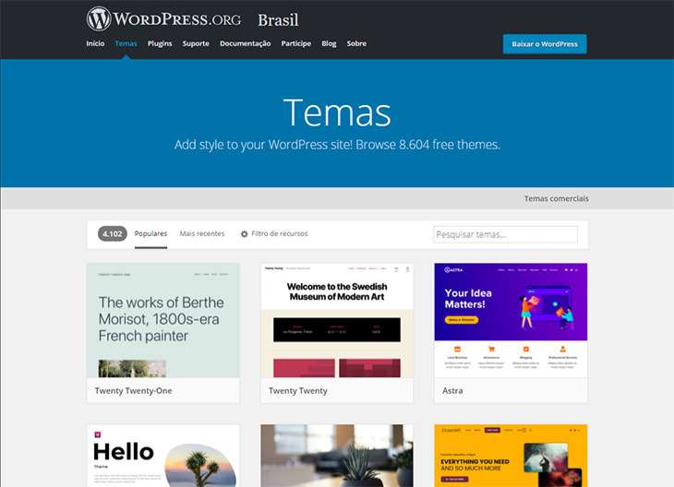
Task: Go to Início in the navigation
Action: (x=95, y=43)
